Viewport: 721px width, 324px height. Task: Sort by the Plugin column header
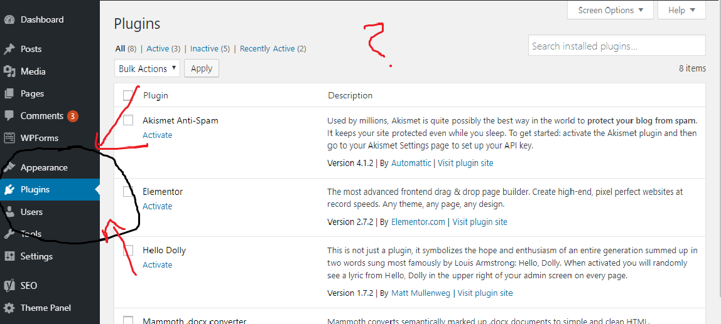(155, 95)
